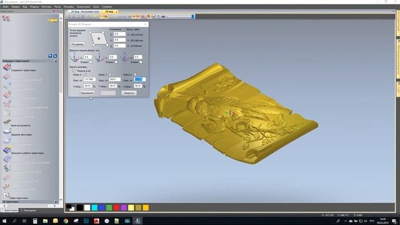Open the Файл menu

[6, 7]
